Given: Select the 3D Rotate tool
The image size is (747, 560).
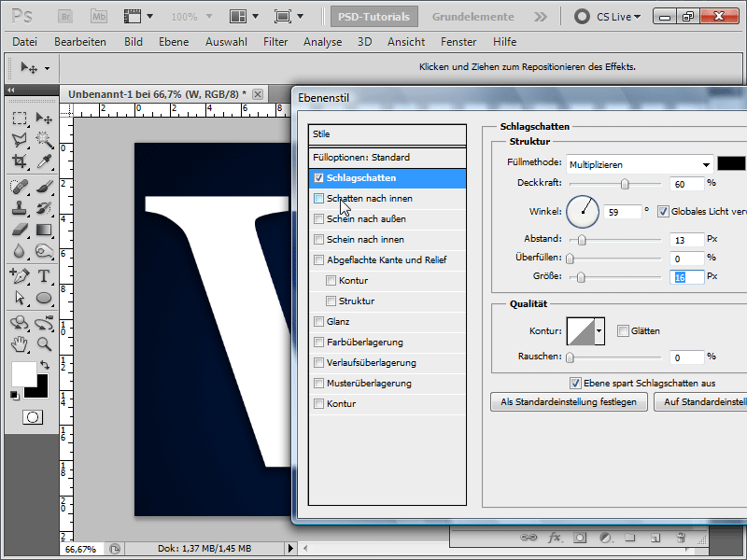Looking at the screenshot, I should point(19,323).
